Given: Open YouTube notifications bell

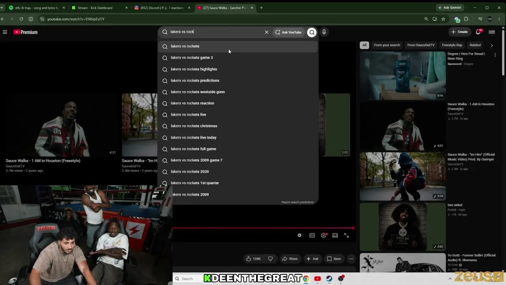Looking at the screenshot, I should [x=478, y=32].
